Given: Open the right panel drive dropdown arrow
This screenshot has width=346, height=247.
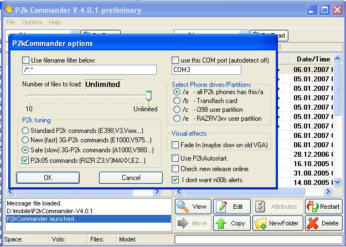Looking at the screenshot, I should coord(244,33).
